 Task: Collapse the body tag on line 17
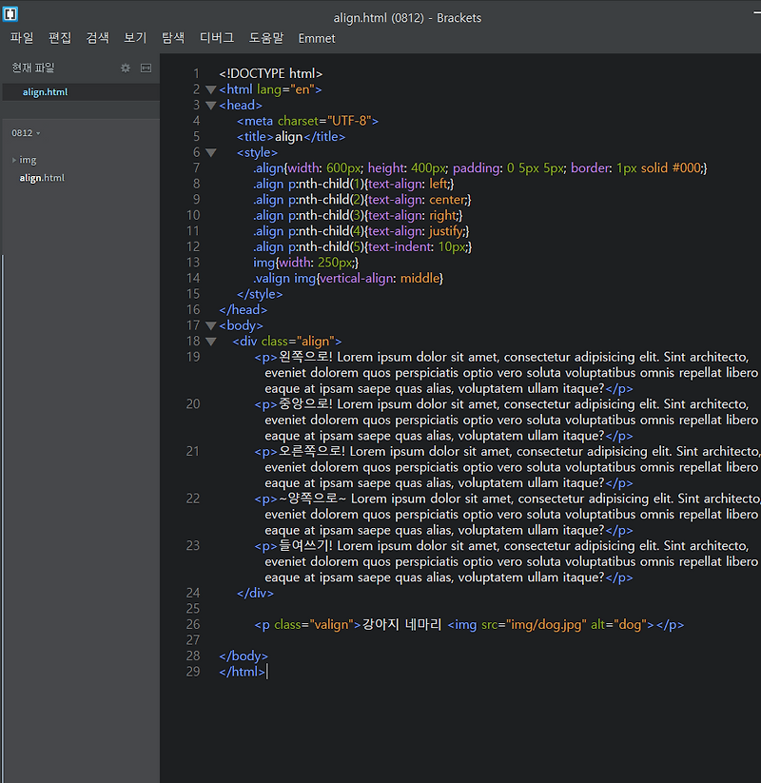tap(210, 325)
